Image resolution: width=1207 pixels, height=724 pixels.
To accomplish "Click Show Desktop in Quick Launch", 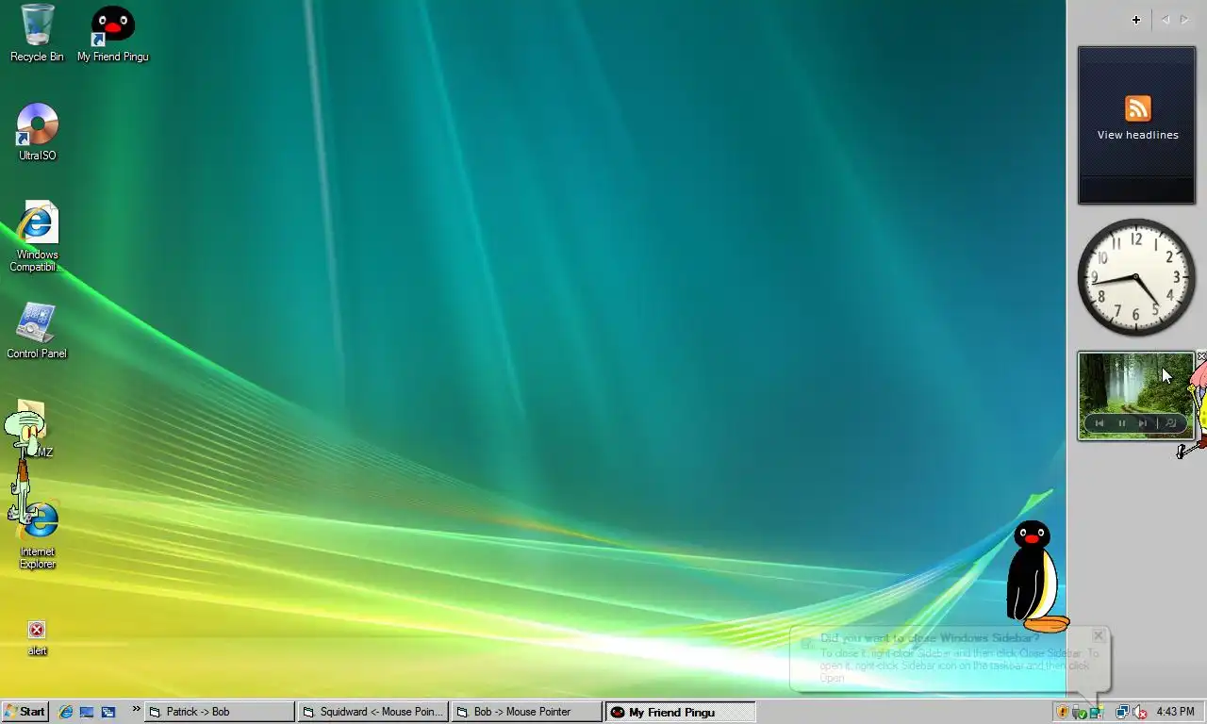I will pos(87,712).
